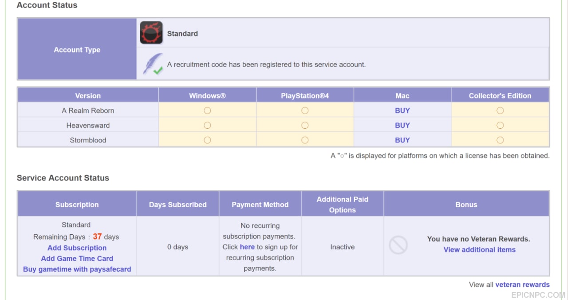Click the Windows circle for A Realm Reborn
568x300 pixels.
[x=207, y=111]
